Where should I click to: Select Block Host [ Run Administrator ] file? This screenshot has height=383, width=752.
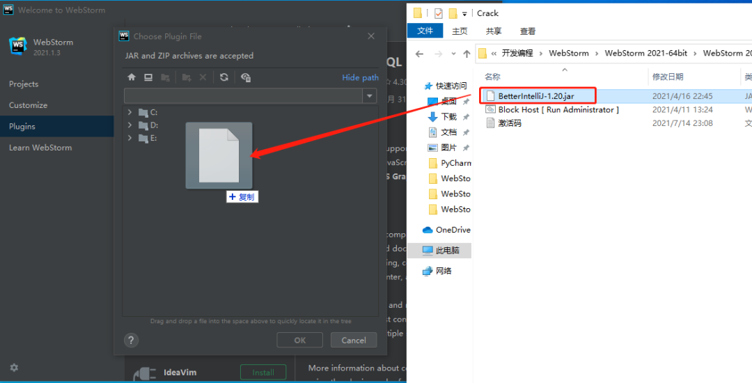tap(558, 110)
